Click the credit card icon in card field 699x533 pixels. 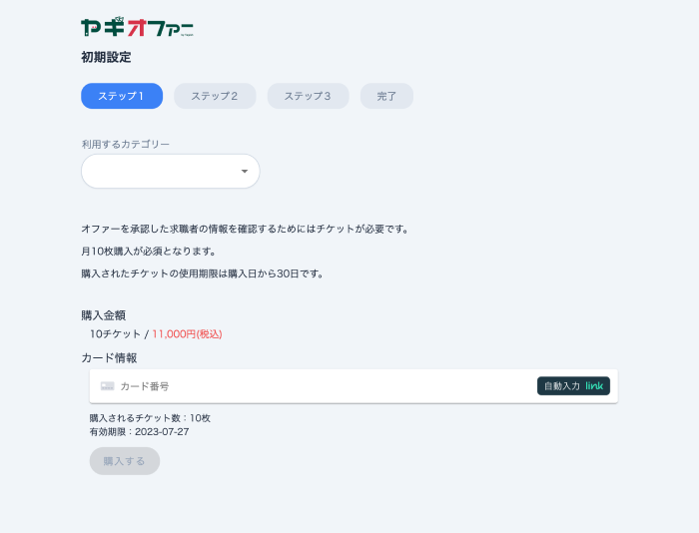coord(107,386)
